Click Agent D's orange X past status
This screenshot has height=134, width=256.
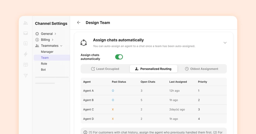tap(113, 119)
